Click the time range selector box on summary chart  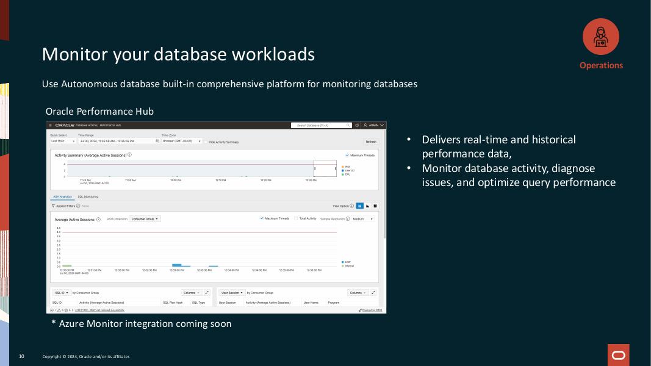(x=325, y=168)
